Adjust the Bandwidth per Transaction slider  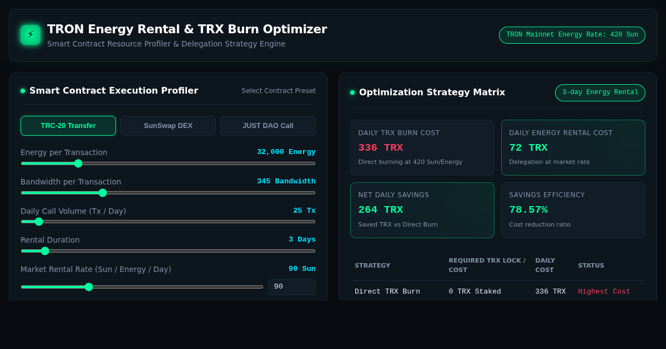[168, 193]
